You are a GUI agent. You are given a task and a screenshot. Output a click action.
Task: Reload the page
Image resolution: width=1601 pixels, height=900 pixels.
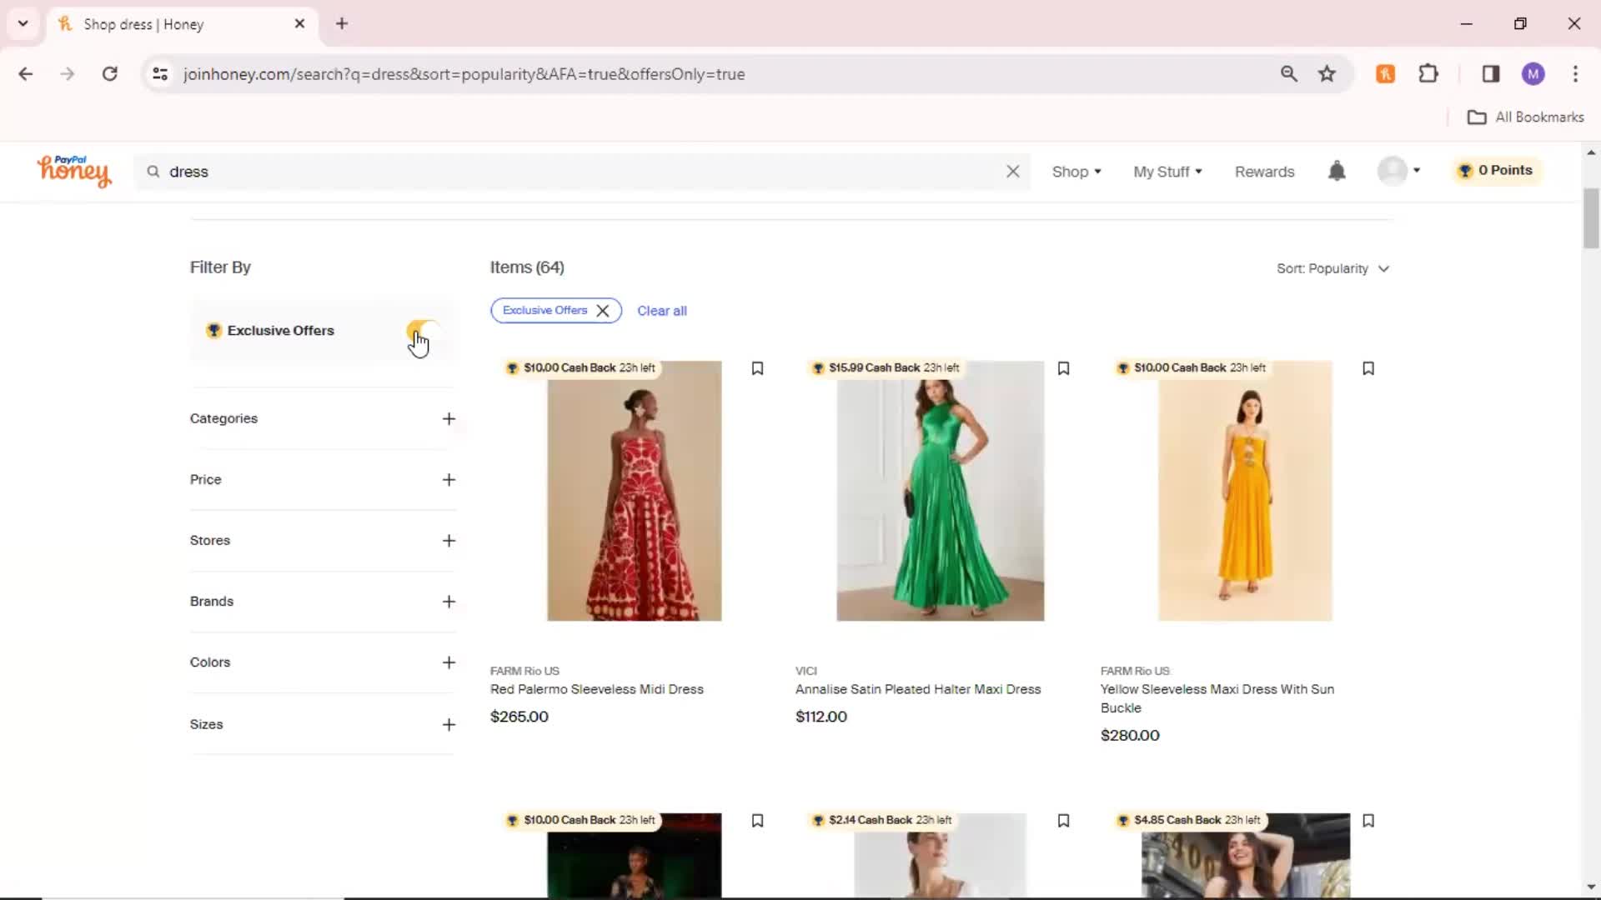click(x=109, y=74)
